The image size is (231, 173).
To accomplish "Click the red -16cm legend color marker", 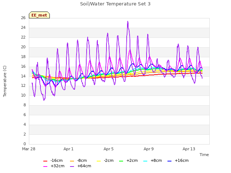I will (x=45, y=161).
